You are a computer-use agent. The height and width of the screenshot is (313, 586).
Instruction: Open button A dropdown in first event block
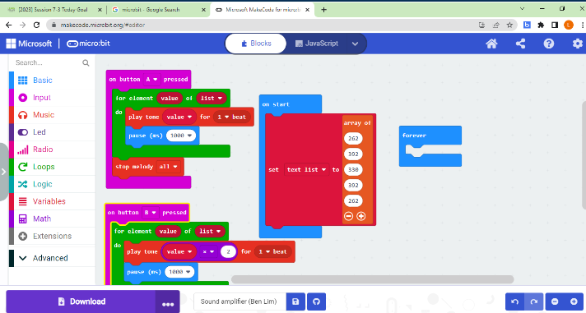click(x=151, y=79)
